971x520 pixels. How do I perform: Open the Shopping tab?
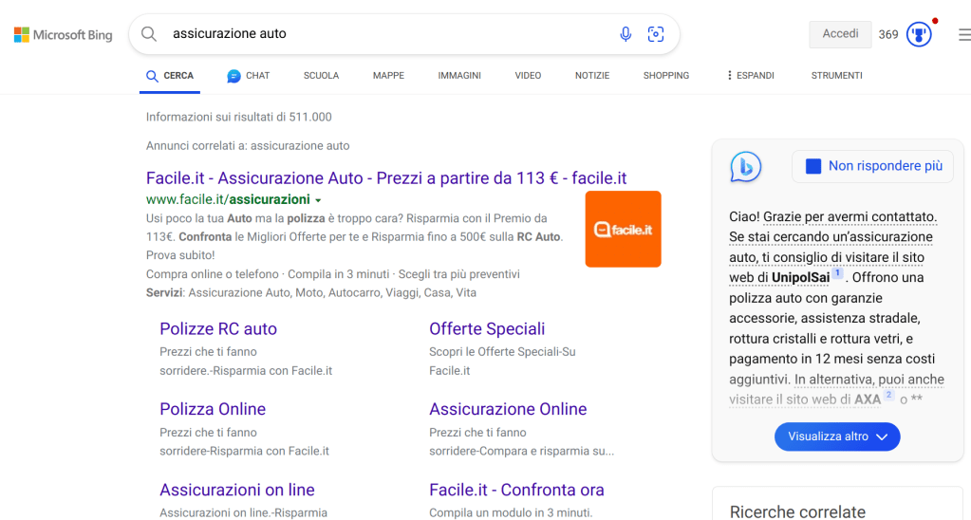tap(665, 76)
